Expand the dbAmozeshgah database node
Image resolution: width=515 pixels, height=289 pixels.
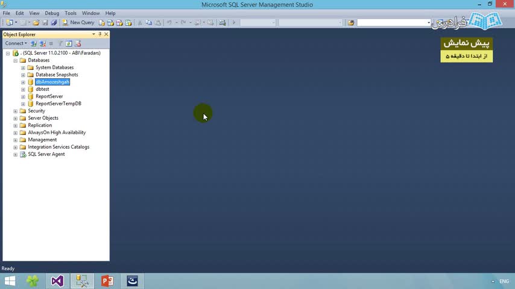pyautogui.click(x=23, y=82)
